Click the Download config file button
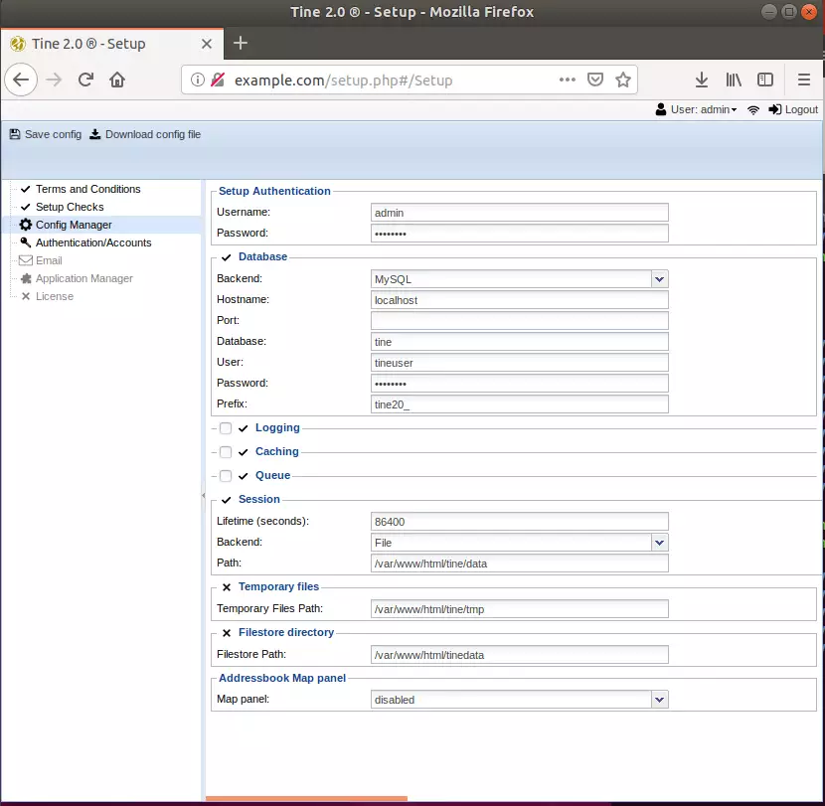 point(145,134)
